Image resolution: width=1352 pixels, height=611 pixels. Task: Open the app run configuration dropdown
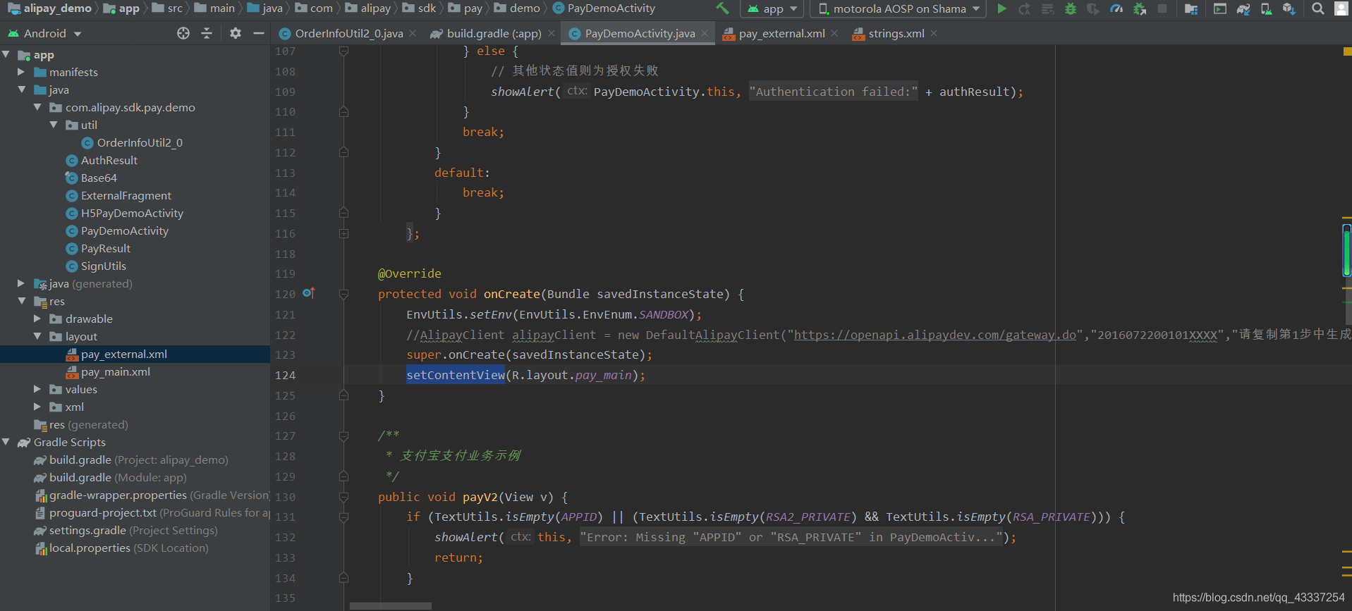pyautogui.click(x=772, y=8)
